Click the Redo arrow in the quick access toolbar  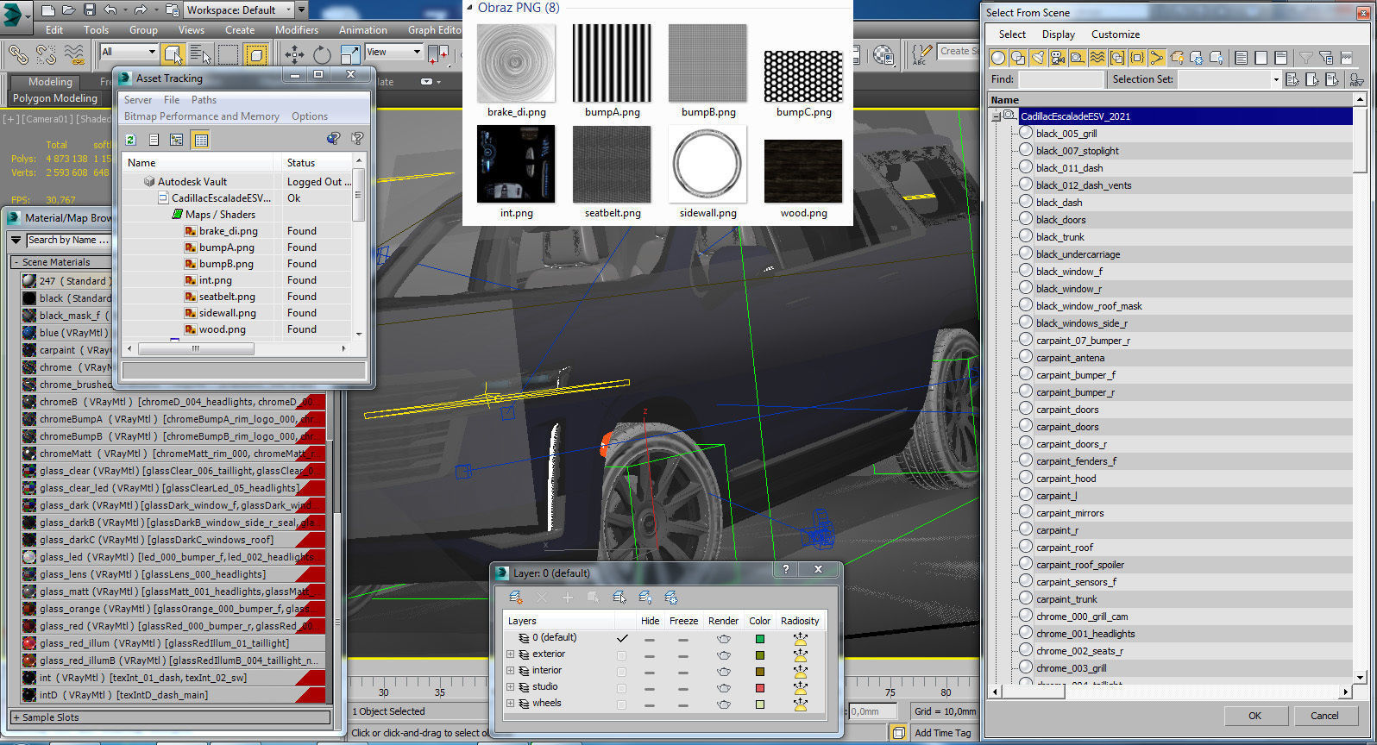(x=141, y=10)
